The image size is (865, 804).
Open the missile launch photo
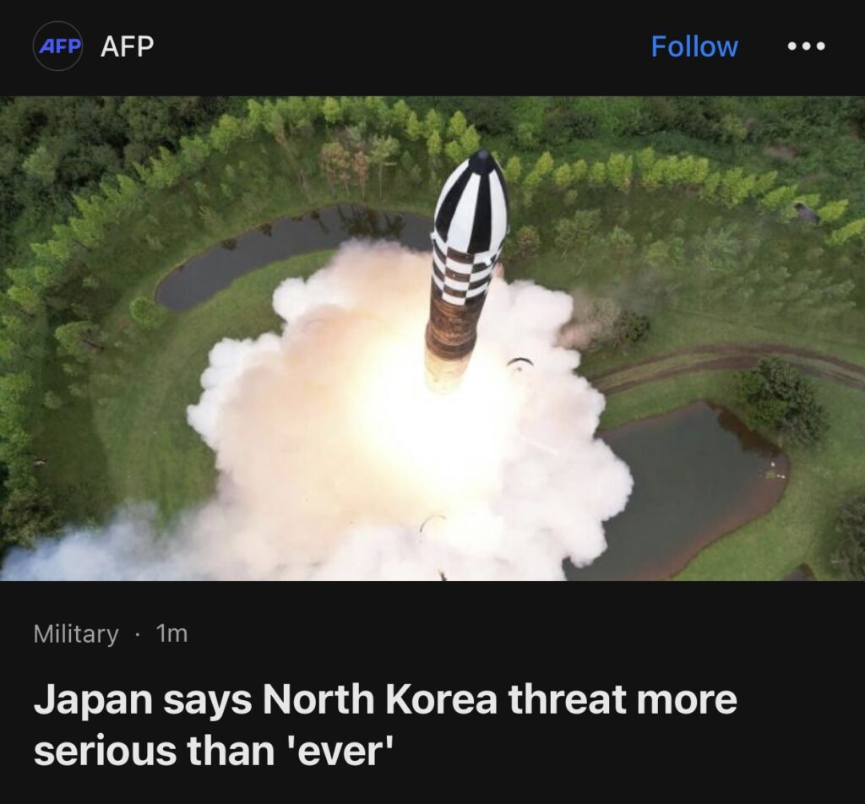tap(432, 339)
